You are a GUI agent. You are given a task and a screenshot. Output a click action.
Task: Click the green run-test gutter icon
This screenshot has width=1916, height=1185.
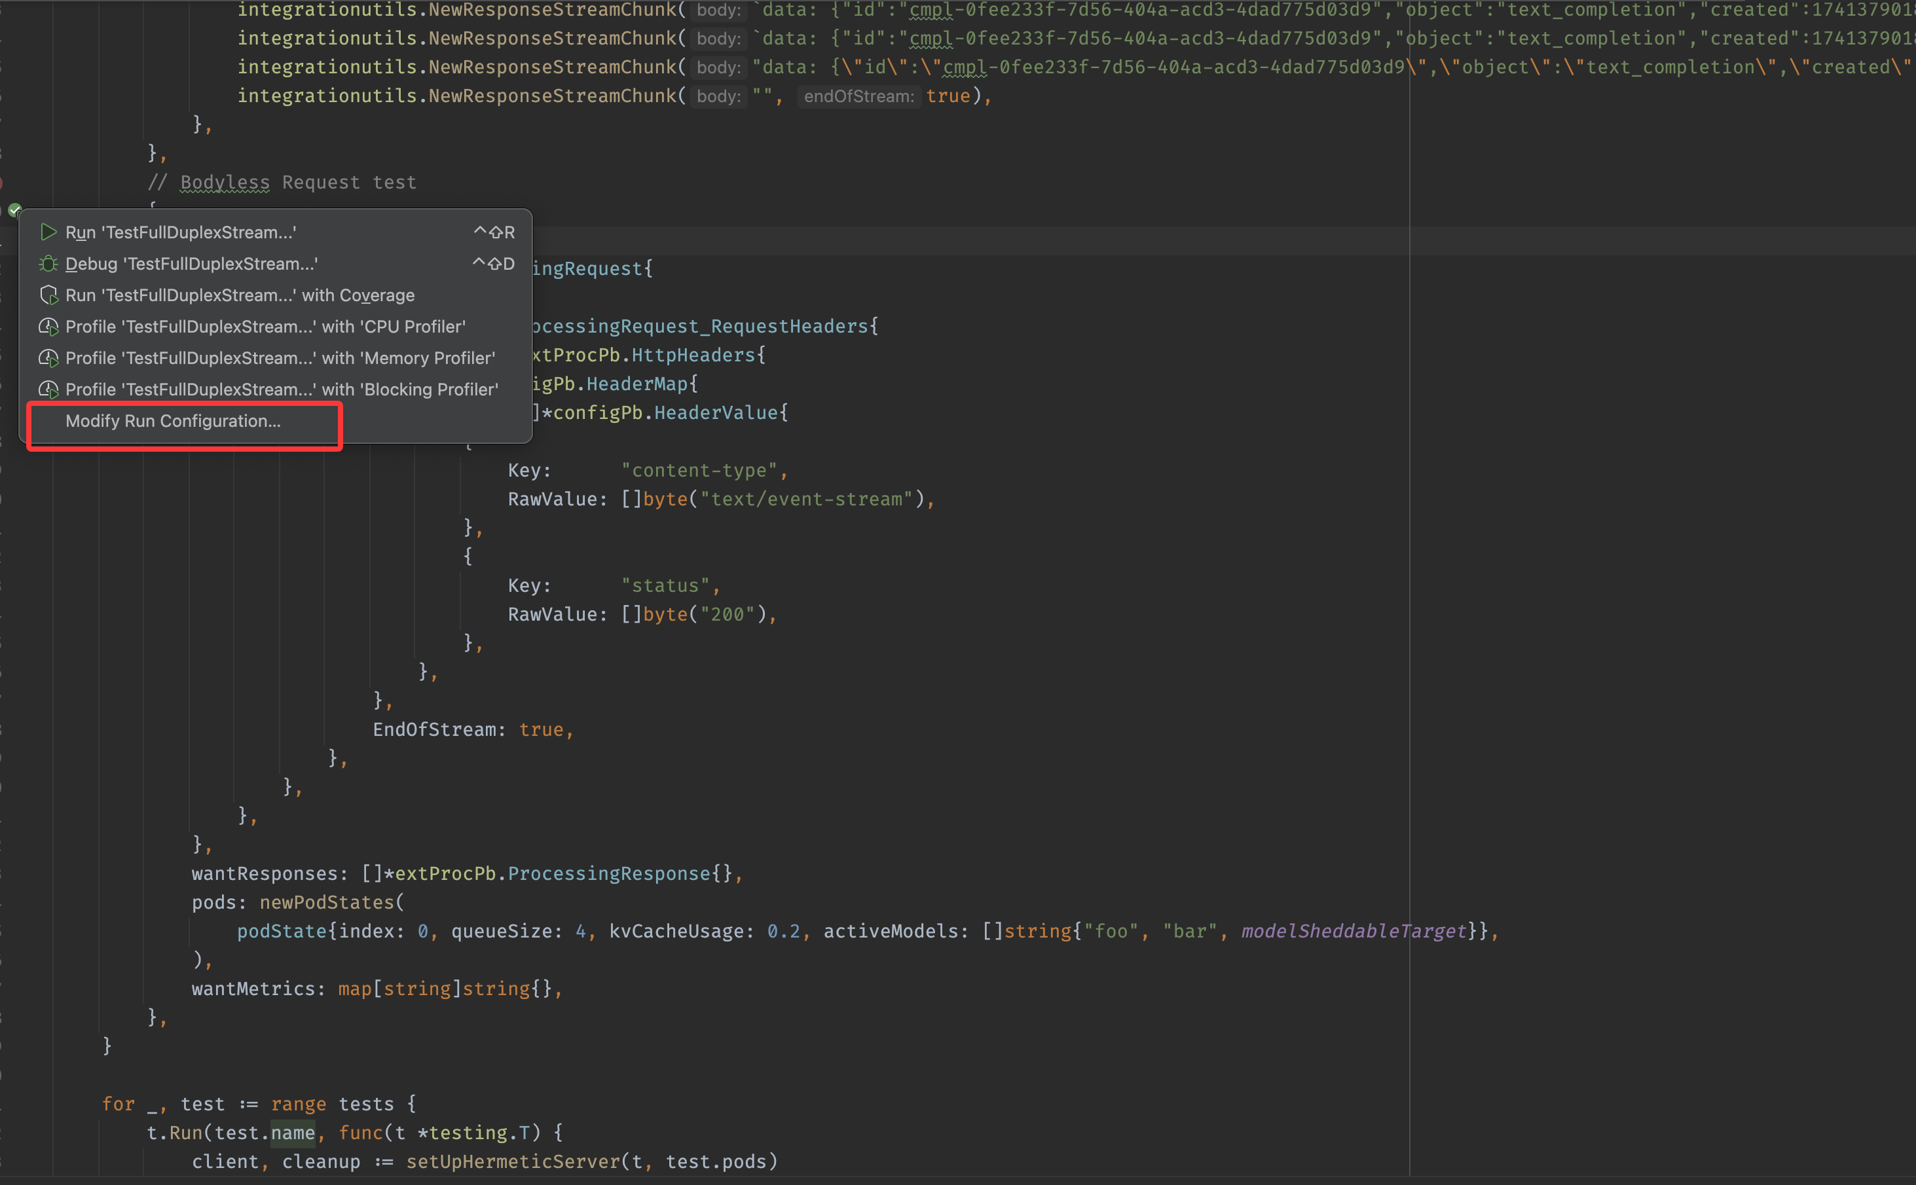pyautogui.click(x=14, y=210)
